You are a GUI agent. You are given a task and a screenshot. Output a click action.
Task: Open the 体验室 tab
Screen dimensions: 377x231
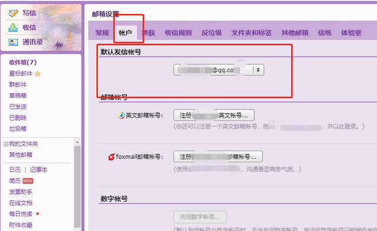pos(351,33)
